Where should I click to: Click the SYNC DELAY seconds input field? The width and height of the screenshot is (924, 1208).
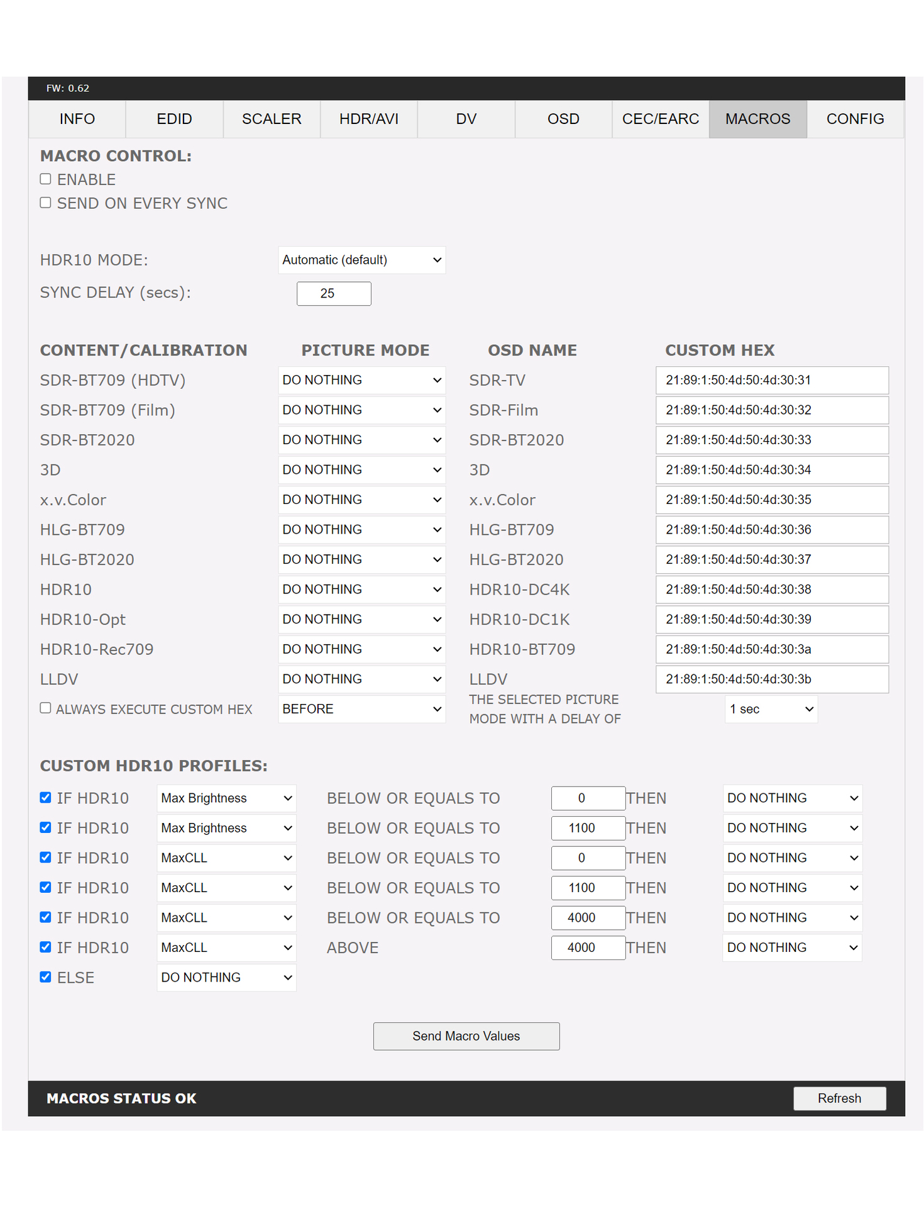pyautogui.click(x=334, y=294)
